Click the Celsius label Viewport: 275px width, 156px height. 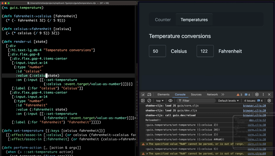(179, 51)
